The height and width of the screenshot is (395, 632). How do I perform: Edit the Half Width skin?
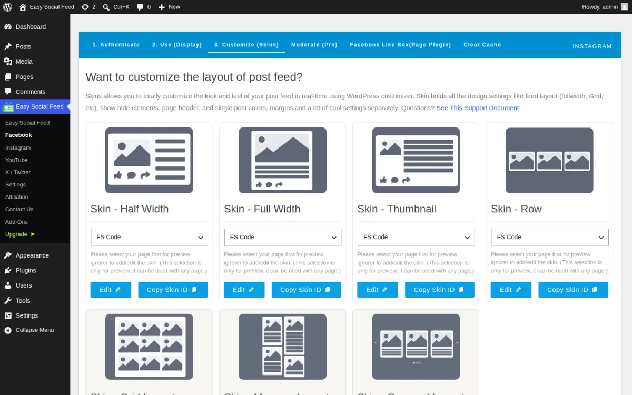[111, 290]
